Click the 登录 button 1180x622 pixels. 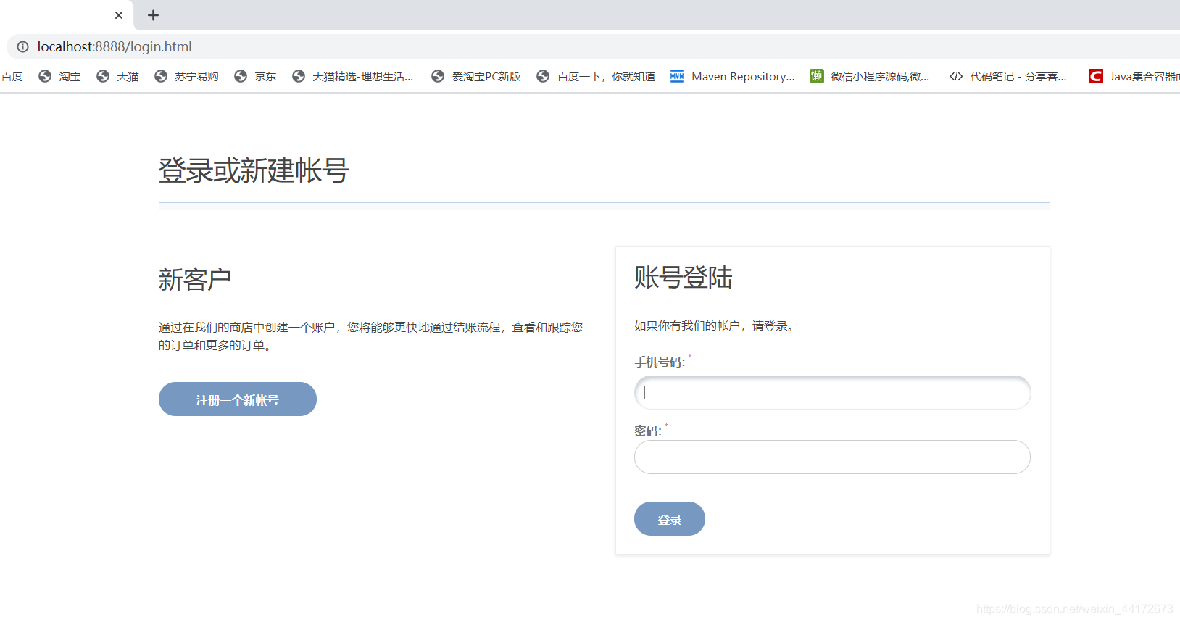[x=670, y=519]
